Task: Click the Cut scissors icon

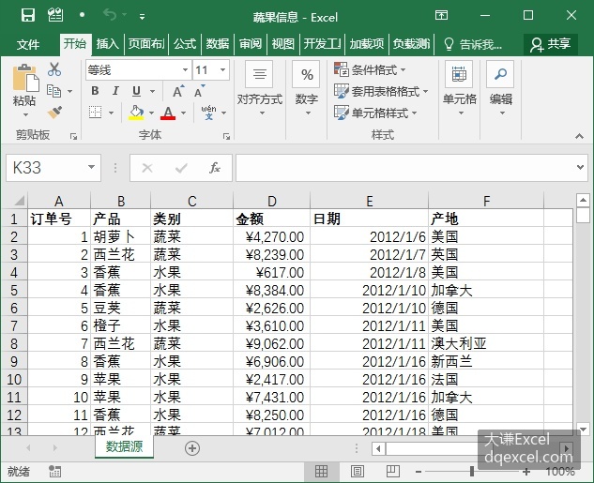Action: pyautogui.click(x=54, y=69)
